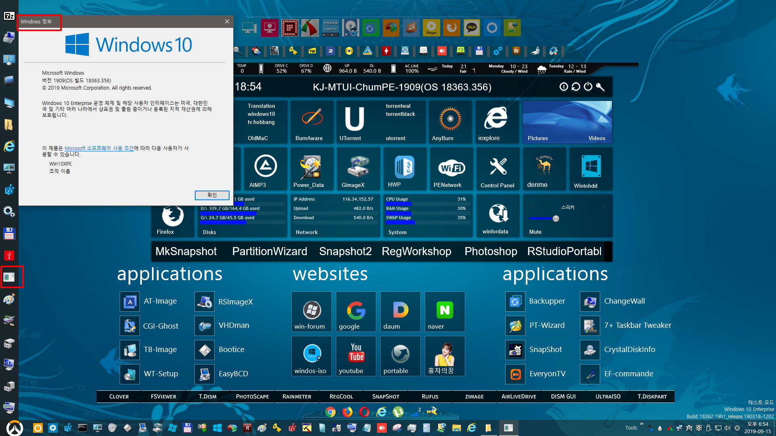Viewport: 776px width, 436px height.
Task: Click the torrentwal link text
Action: coord(398,106)
